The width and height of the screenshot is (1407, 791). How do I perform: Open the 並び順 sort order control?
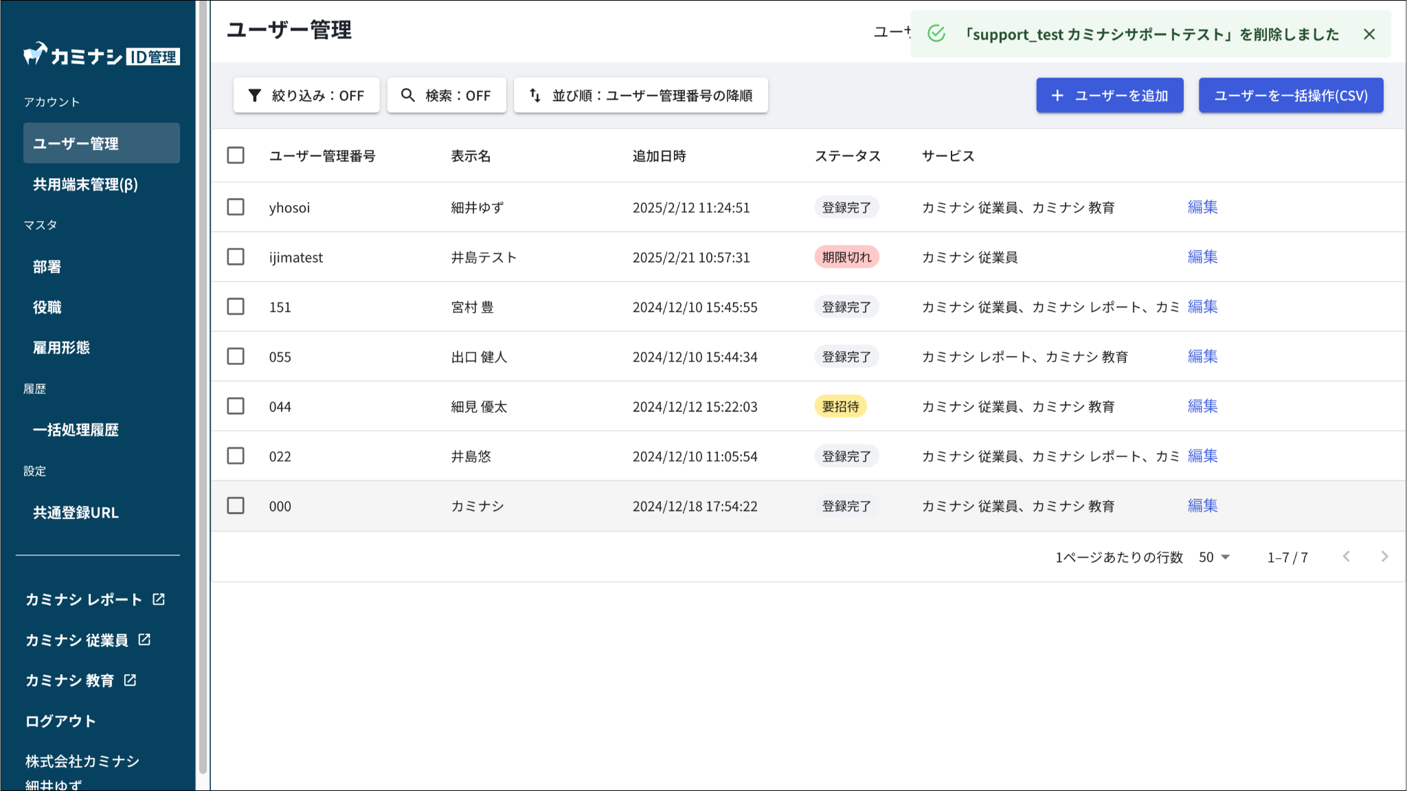tap(641, 96)
